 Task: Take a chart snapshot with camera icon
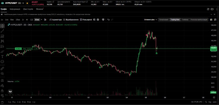(x=211, y=20)
